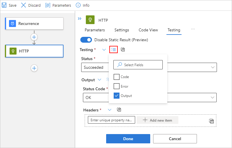Open Parameters from the toolbar
This screenshot has height=148, width=232.
(x=48, y=5)
